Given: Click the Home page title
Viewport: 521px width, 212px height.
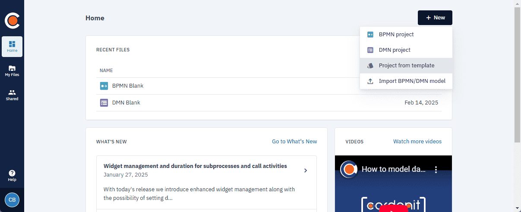Looking at the screenshot, I should click(95, 18).
